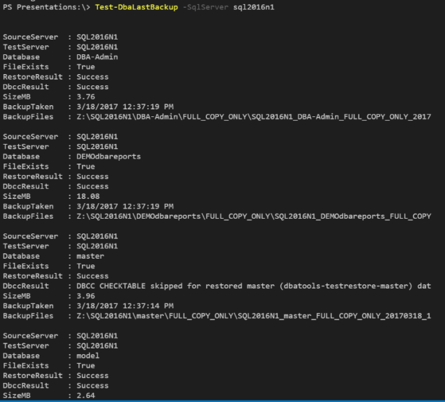The width and height of the screenshot is (445, 402).
Task: Click the SizeMB value 2.64
Action: 88,396
